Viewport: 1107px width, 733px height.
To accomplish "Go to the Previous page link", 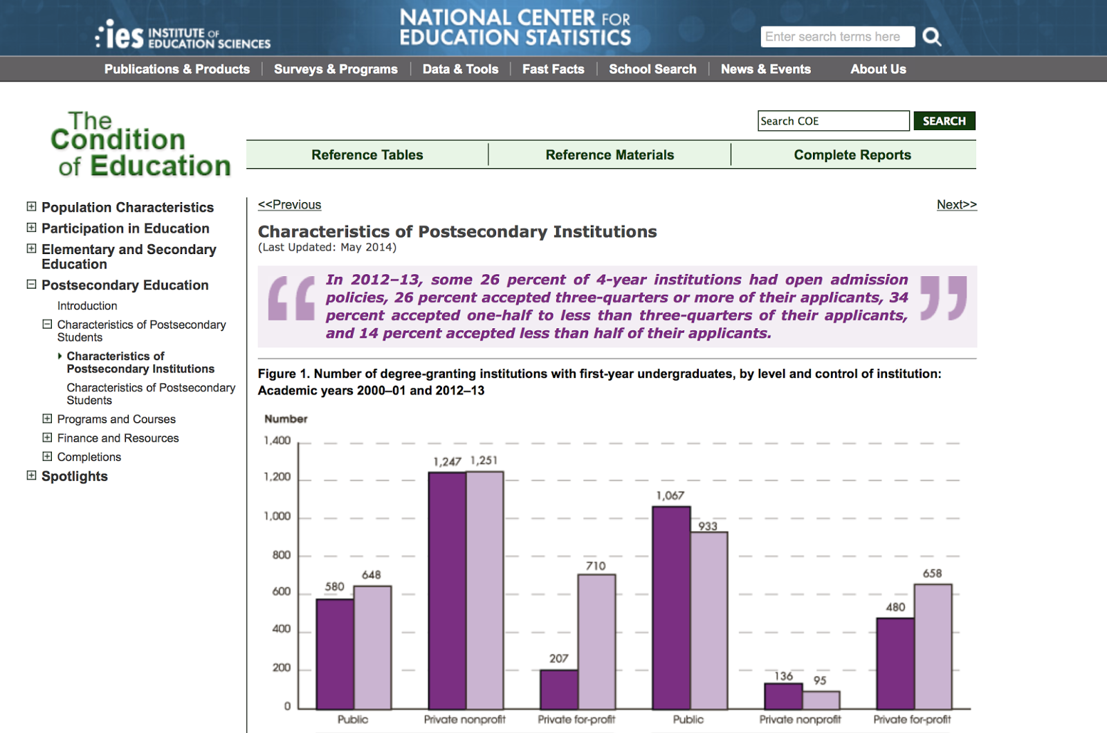I will click(x=289, y=205).
